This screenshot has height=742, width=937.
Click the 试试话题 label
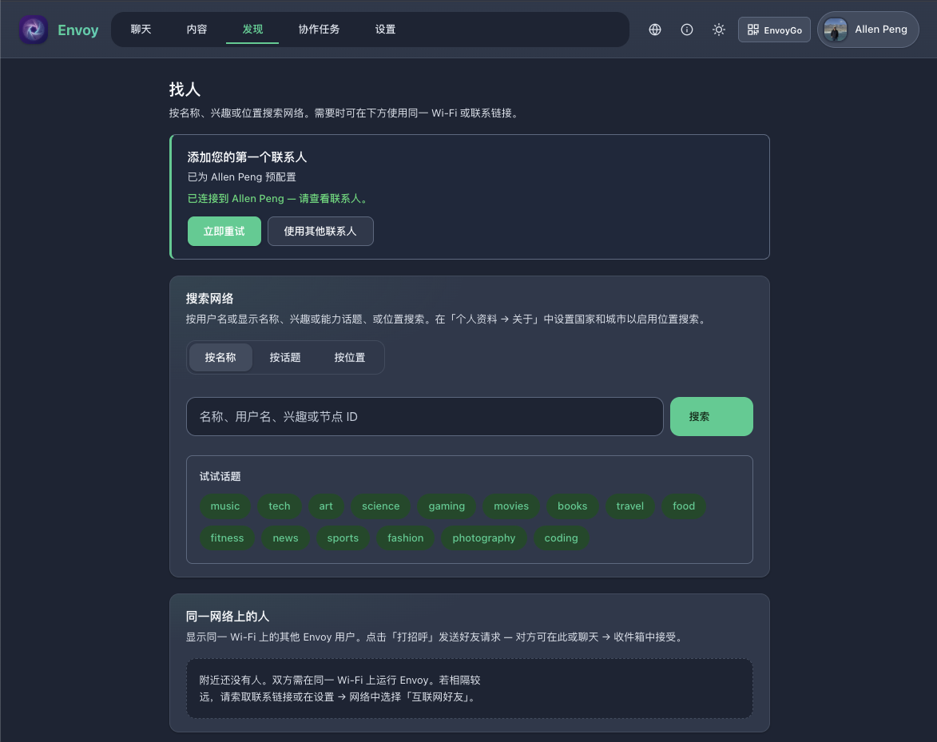220,476
